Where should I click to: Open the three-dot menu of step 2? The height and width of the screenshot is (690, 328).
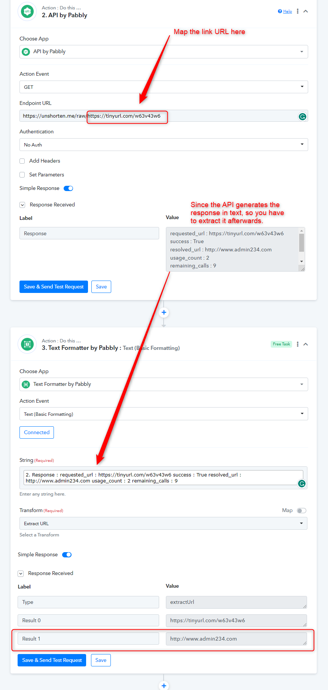click(x=298, y=11)
